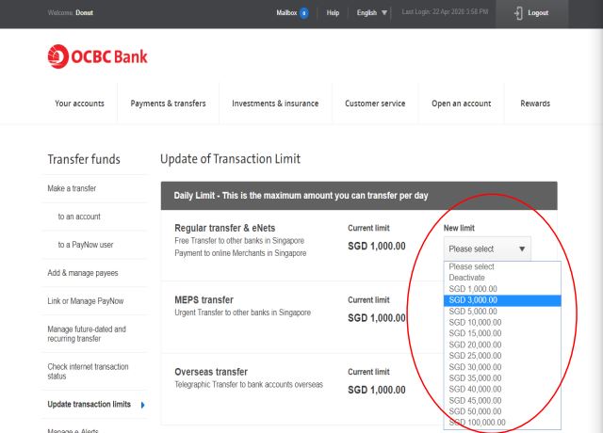Screen dimensions: 603x433
Task: Go to Add & manage payees
Action: coord(85,273)
